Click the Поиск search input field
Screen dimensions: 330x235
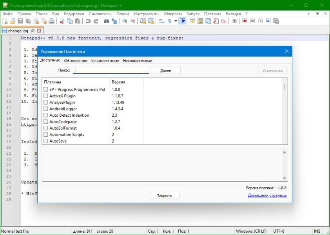point(111,70)
